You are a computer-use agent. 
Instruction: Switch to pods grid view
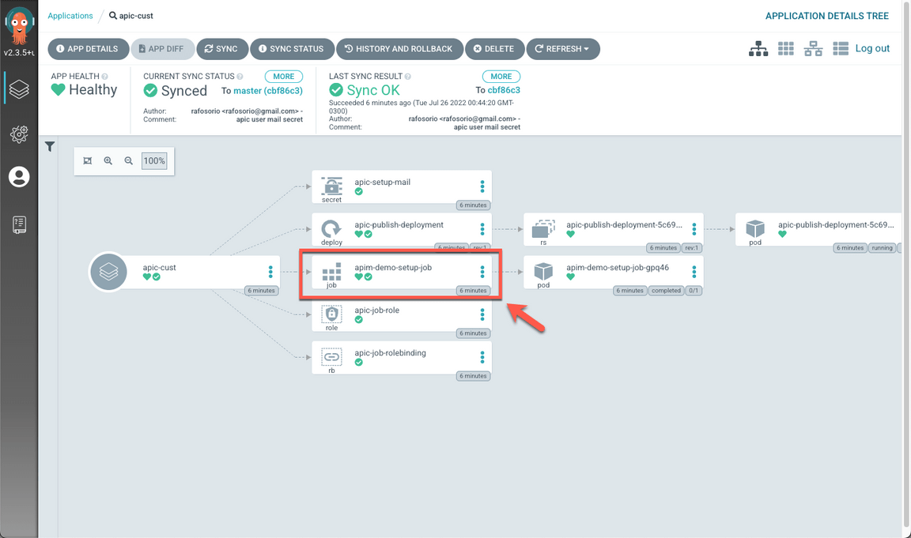[785, 49]
